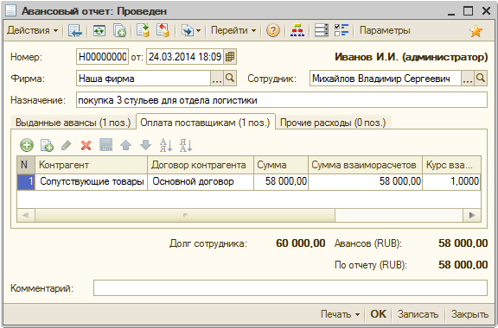Image resolution: width=498 pixels, height=328 pixels.
Task: Copy row with duplicate icon
Action: pos(47,145)
